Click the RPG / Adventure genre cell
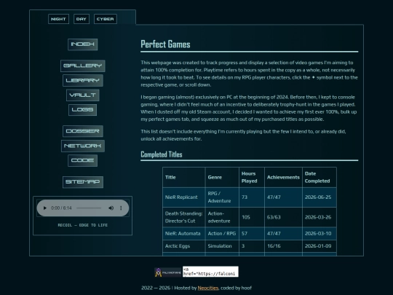 coord(222,197)
